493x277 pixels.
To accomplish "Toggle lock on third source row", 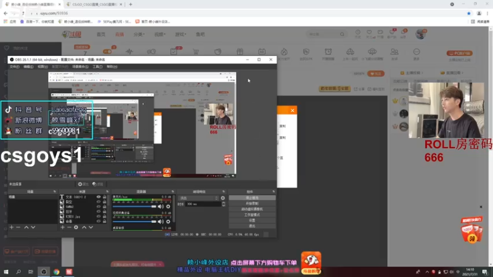I will tap(104, 207).
